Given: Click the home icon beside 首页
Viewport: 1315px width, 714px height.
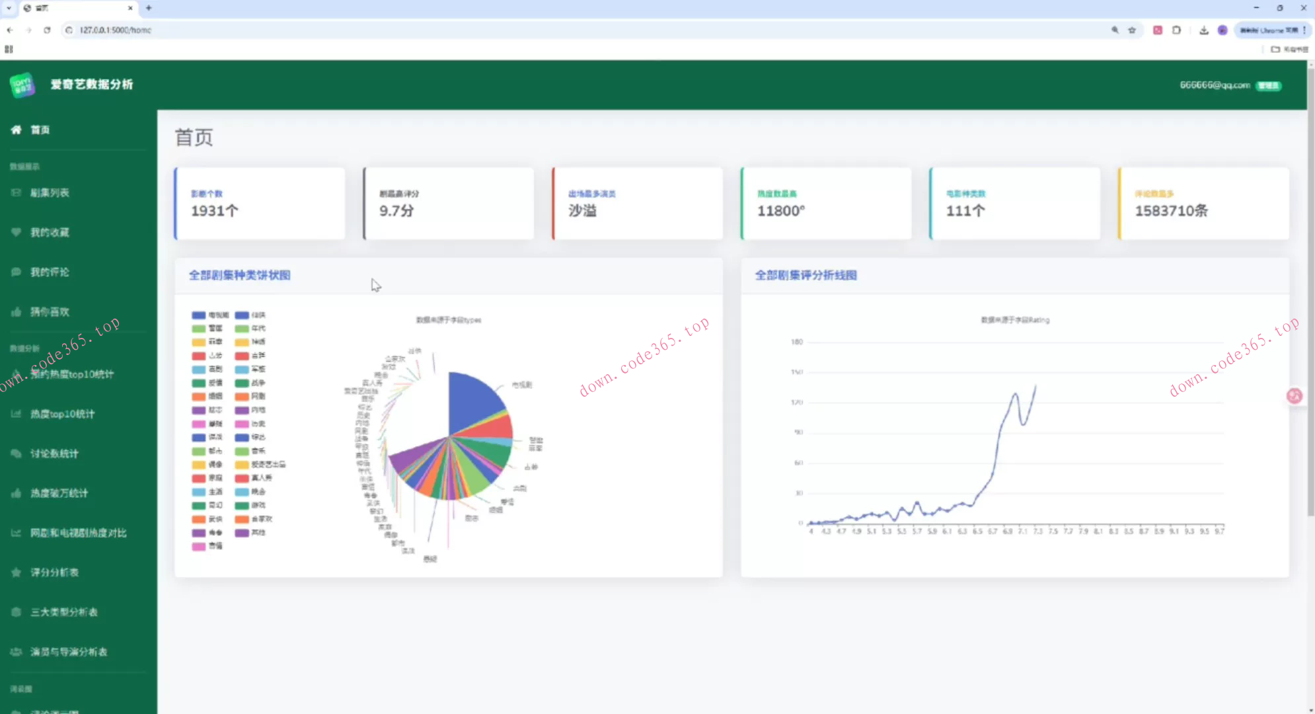Looking at the screenshot, I should [16, 130].
